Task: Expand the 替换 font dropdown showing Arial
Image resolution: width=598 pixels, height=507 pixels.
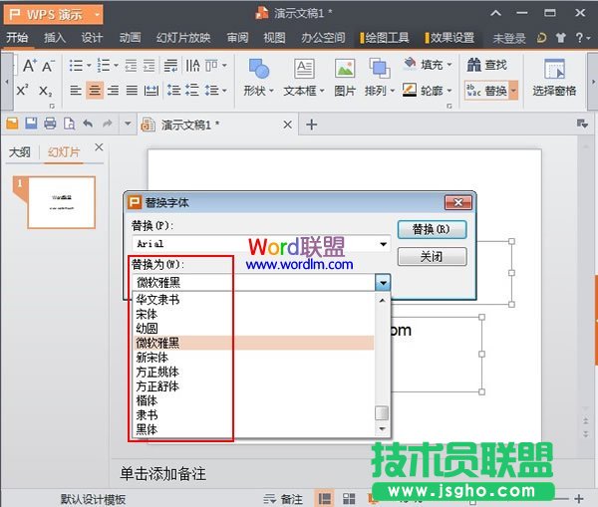Action: [384, 244]
